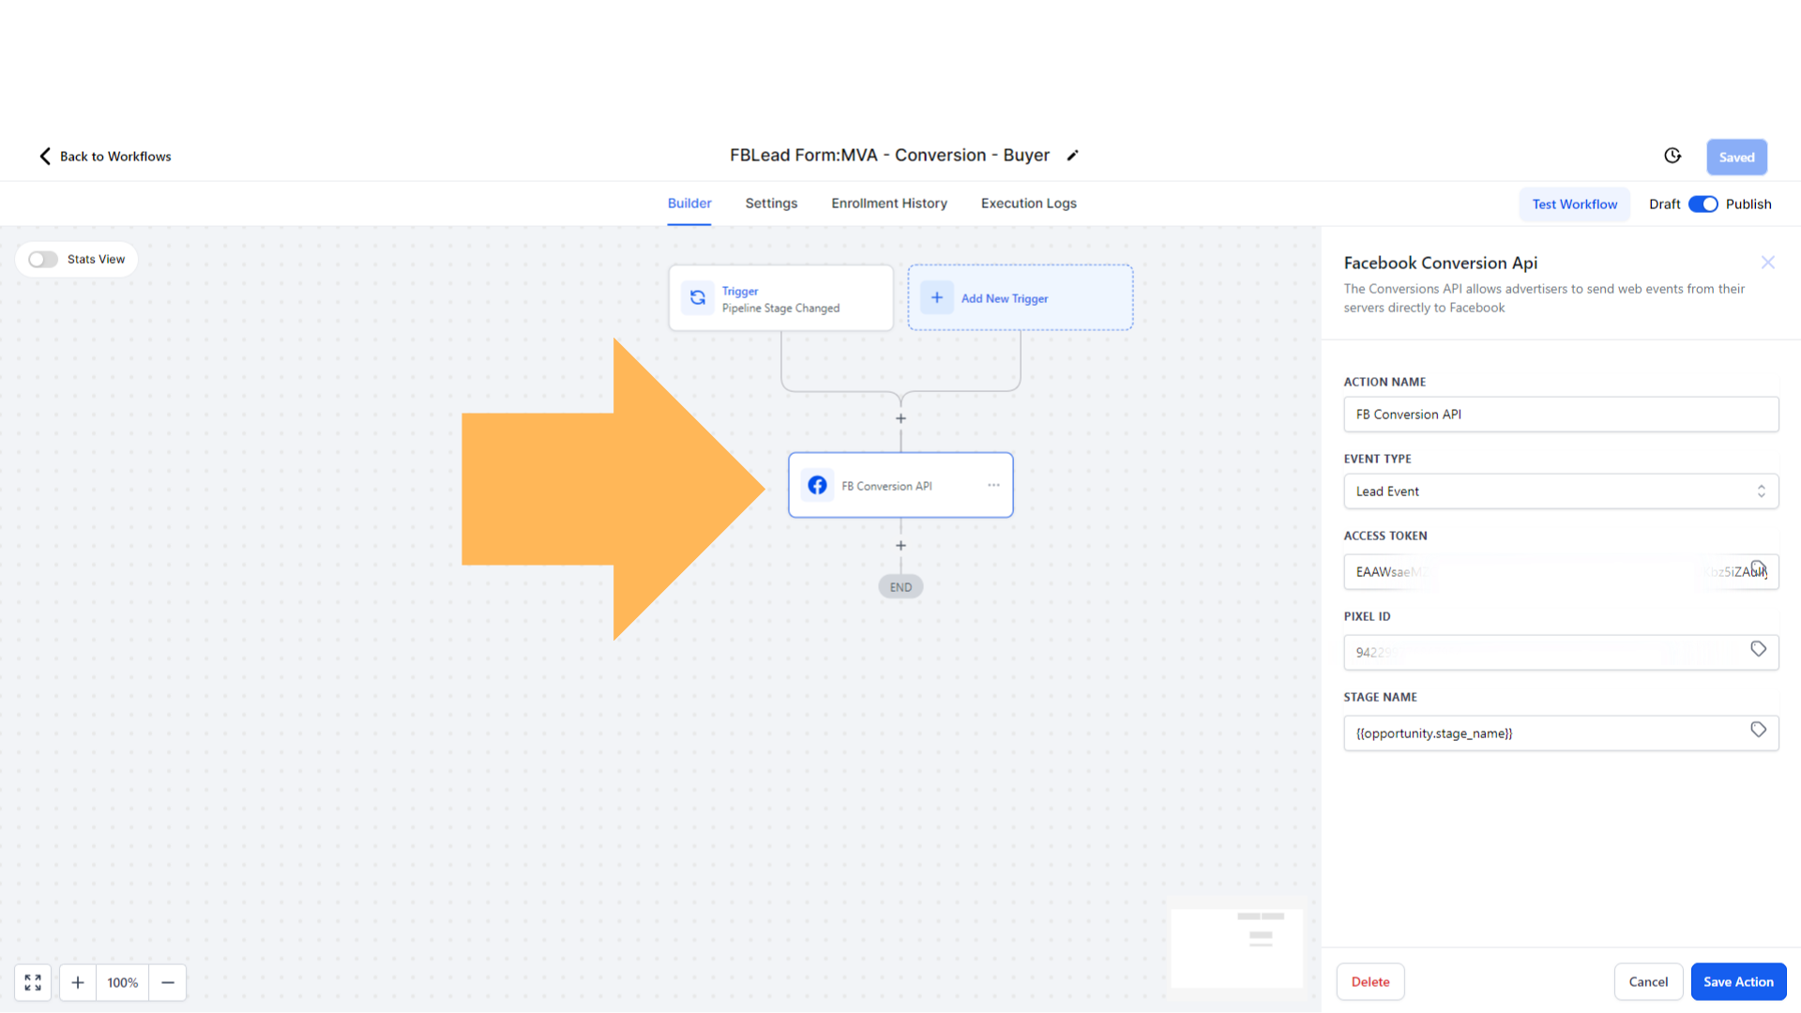This screenshot has width=1801, height=1013.
Task: Click the back arrow to return to Workflows
Action: point(44,155)
